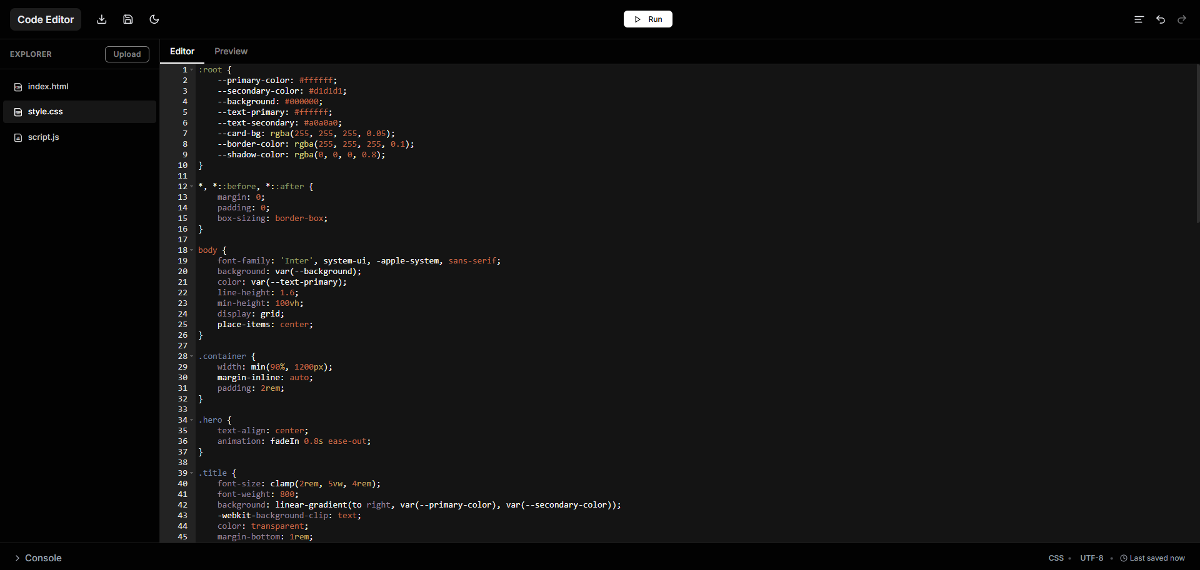Click the undo arrow icon
The width and height of the screenshot is (1200, 570).
click(x=1161, y=19)
